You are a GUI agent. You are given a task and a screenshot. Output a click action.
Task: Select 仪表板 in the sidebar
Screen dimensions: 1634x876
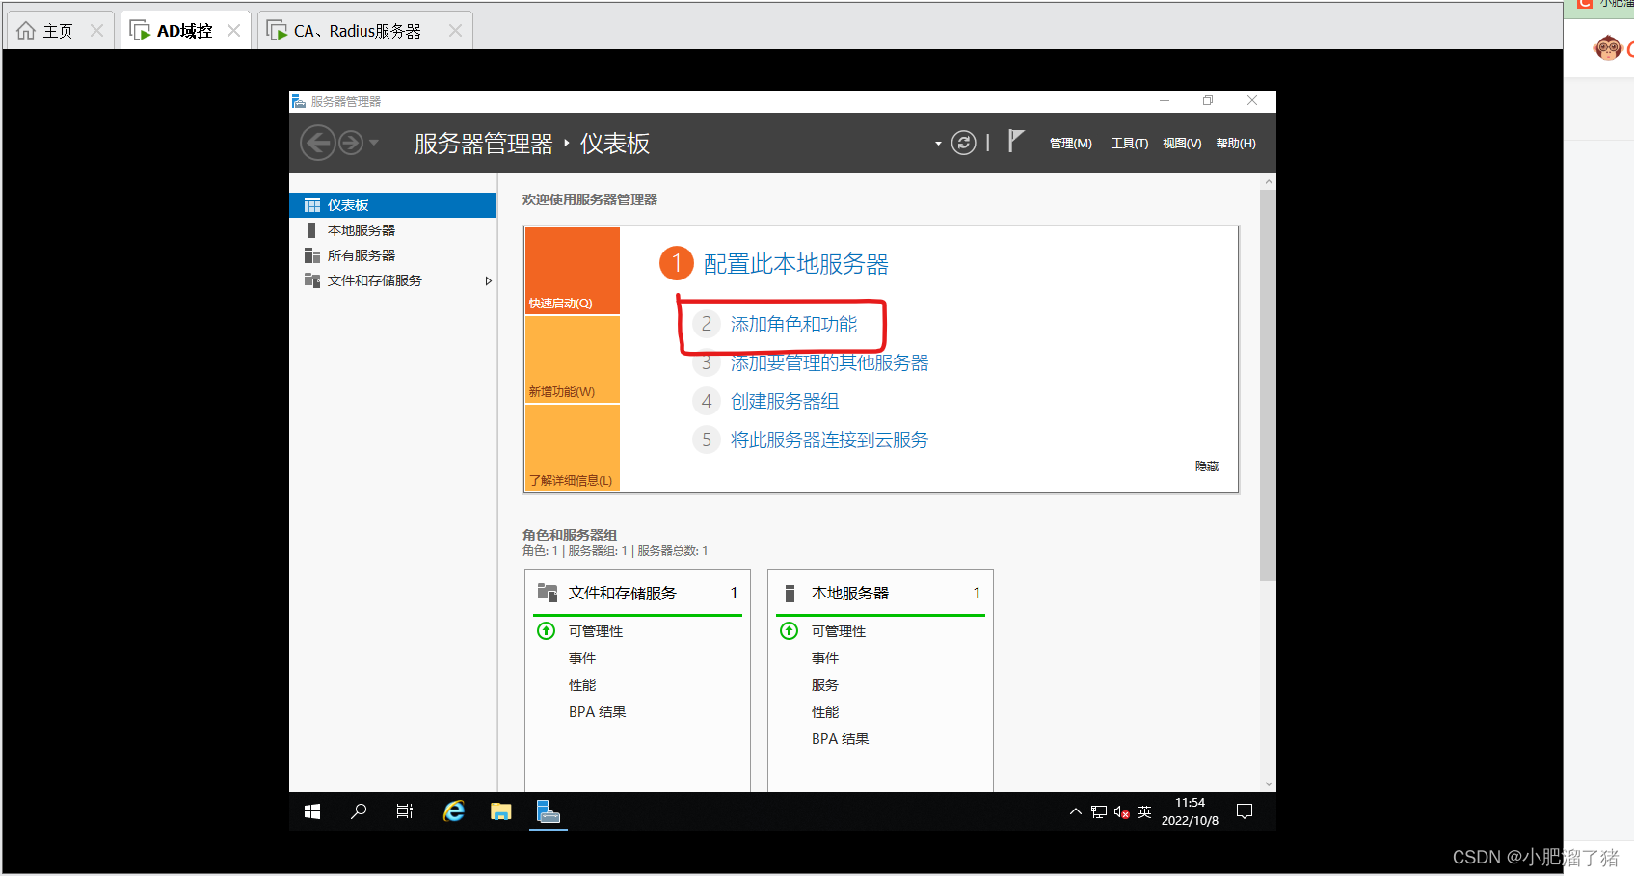tap(393, 205)
